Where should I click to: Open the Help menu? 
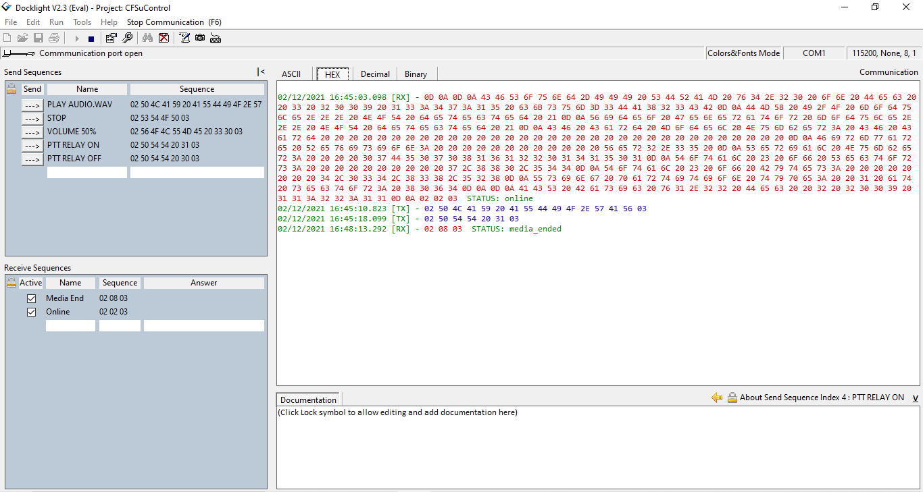(109, 22)
